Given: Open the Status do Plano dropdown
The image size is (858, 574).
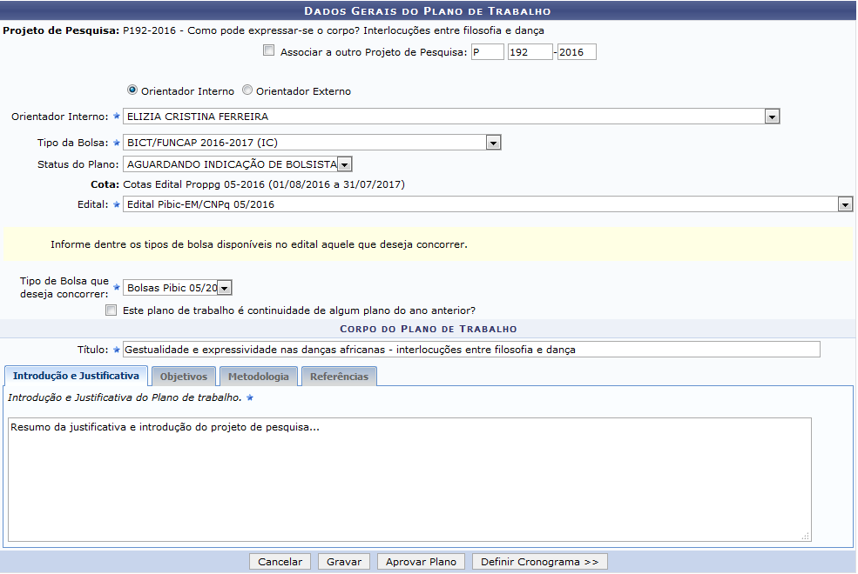Looking at the screenshot, I should point(344,164).
